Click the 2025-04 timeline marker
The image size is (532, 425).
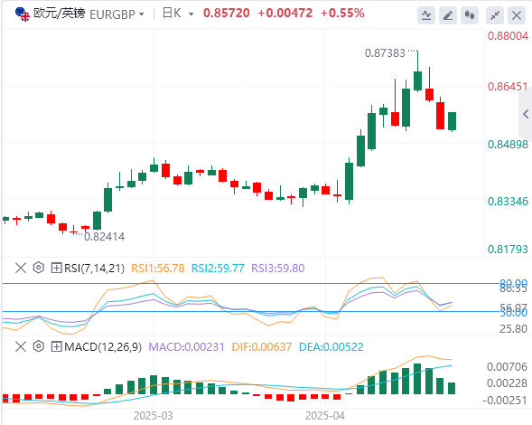(x=324, y=416)
